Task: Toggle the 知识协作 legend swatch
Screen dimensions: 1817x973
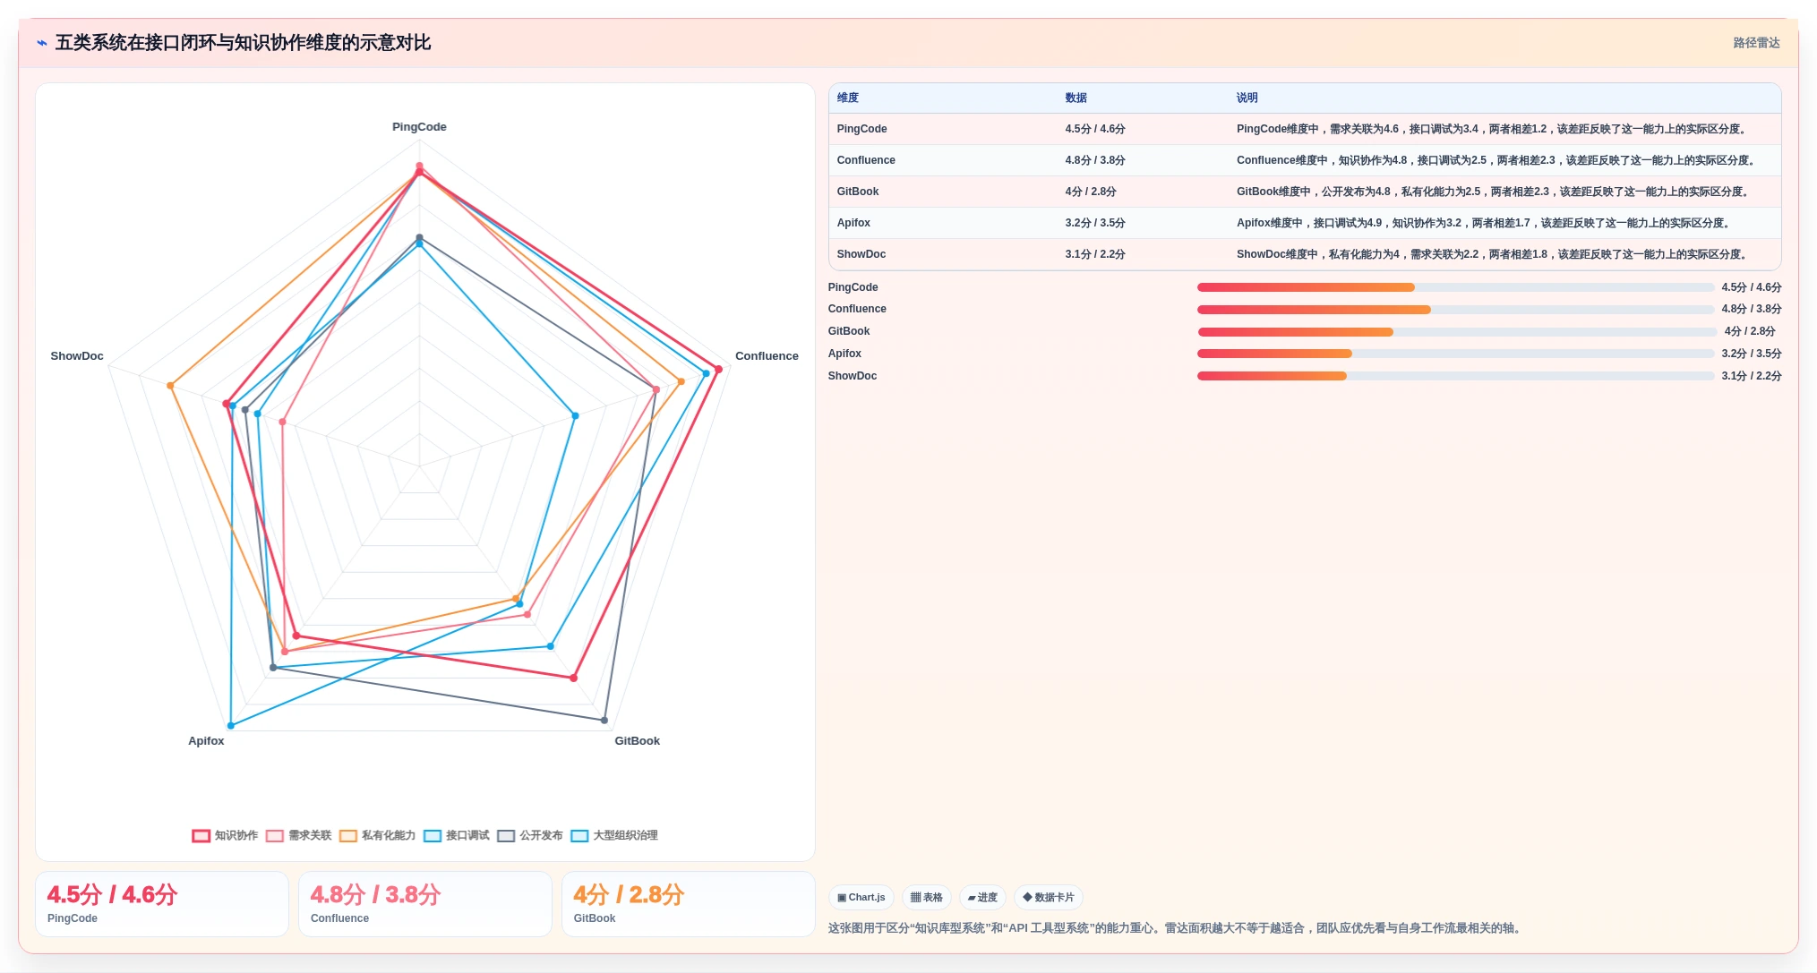Action: (x=201, y=836)
